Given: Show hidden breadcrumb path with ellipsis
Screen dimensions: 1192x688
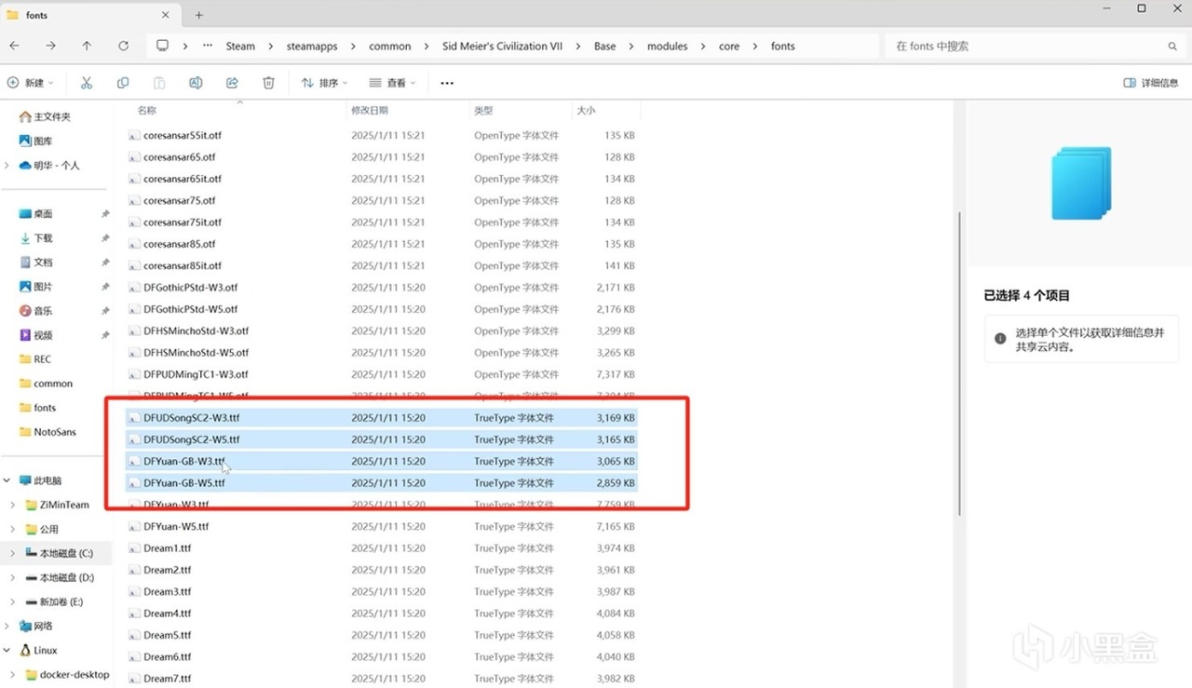Looking at the screenshot, I should 207,46.
